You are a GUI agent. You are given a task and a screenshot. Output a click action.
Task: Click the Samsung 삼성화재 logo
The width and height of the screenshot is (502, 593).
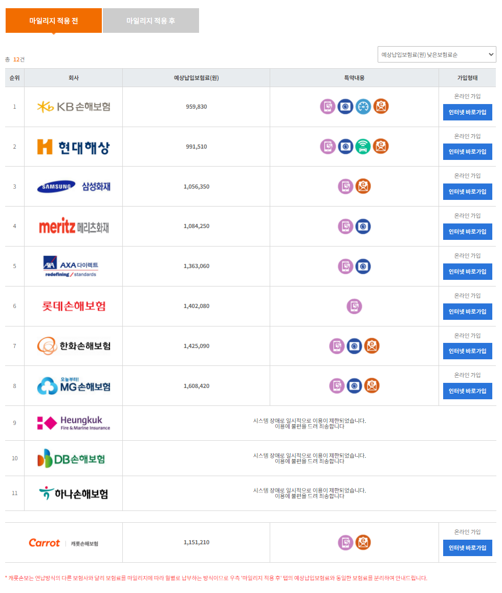(74, 187)
